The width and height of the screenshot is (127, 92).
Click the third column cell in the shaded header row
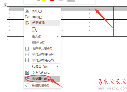click(74, 9)
